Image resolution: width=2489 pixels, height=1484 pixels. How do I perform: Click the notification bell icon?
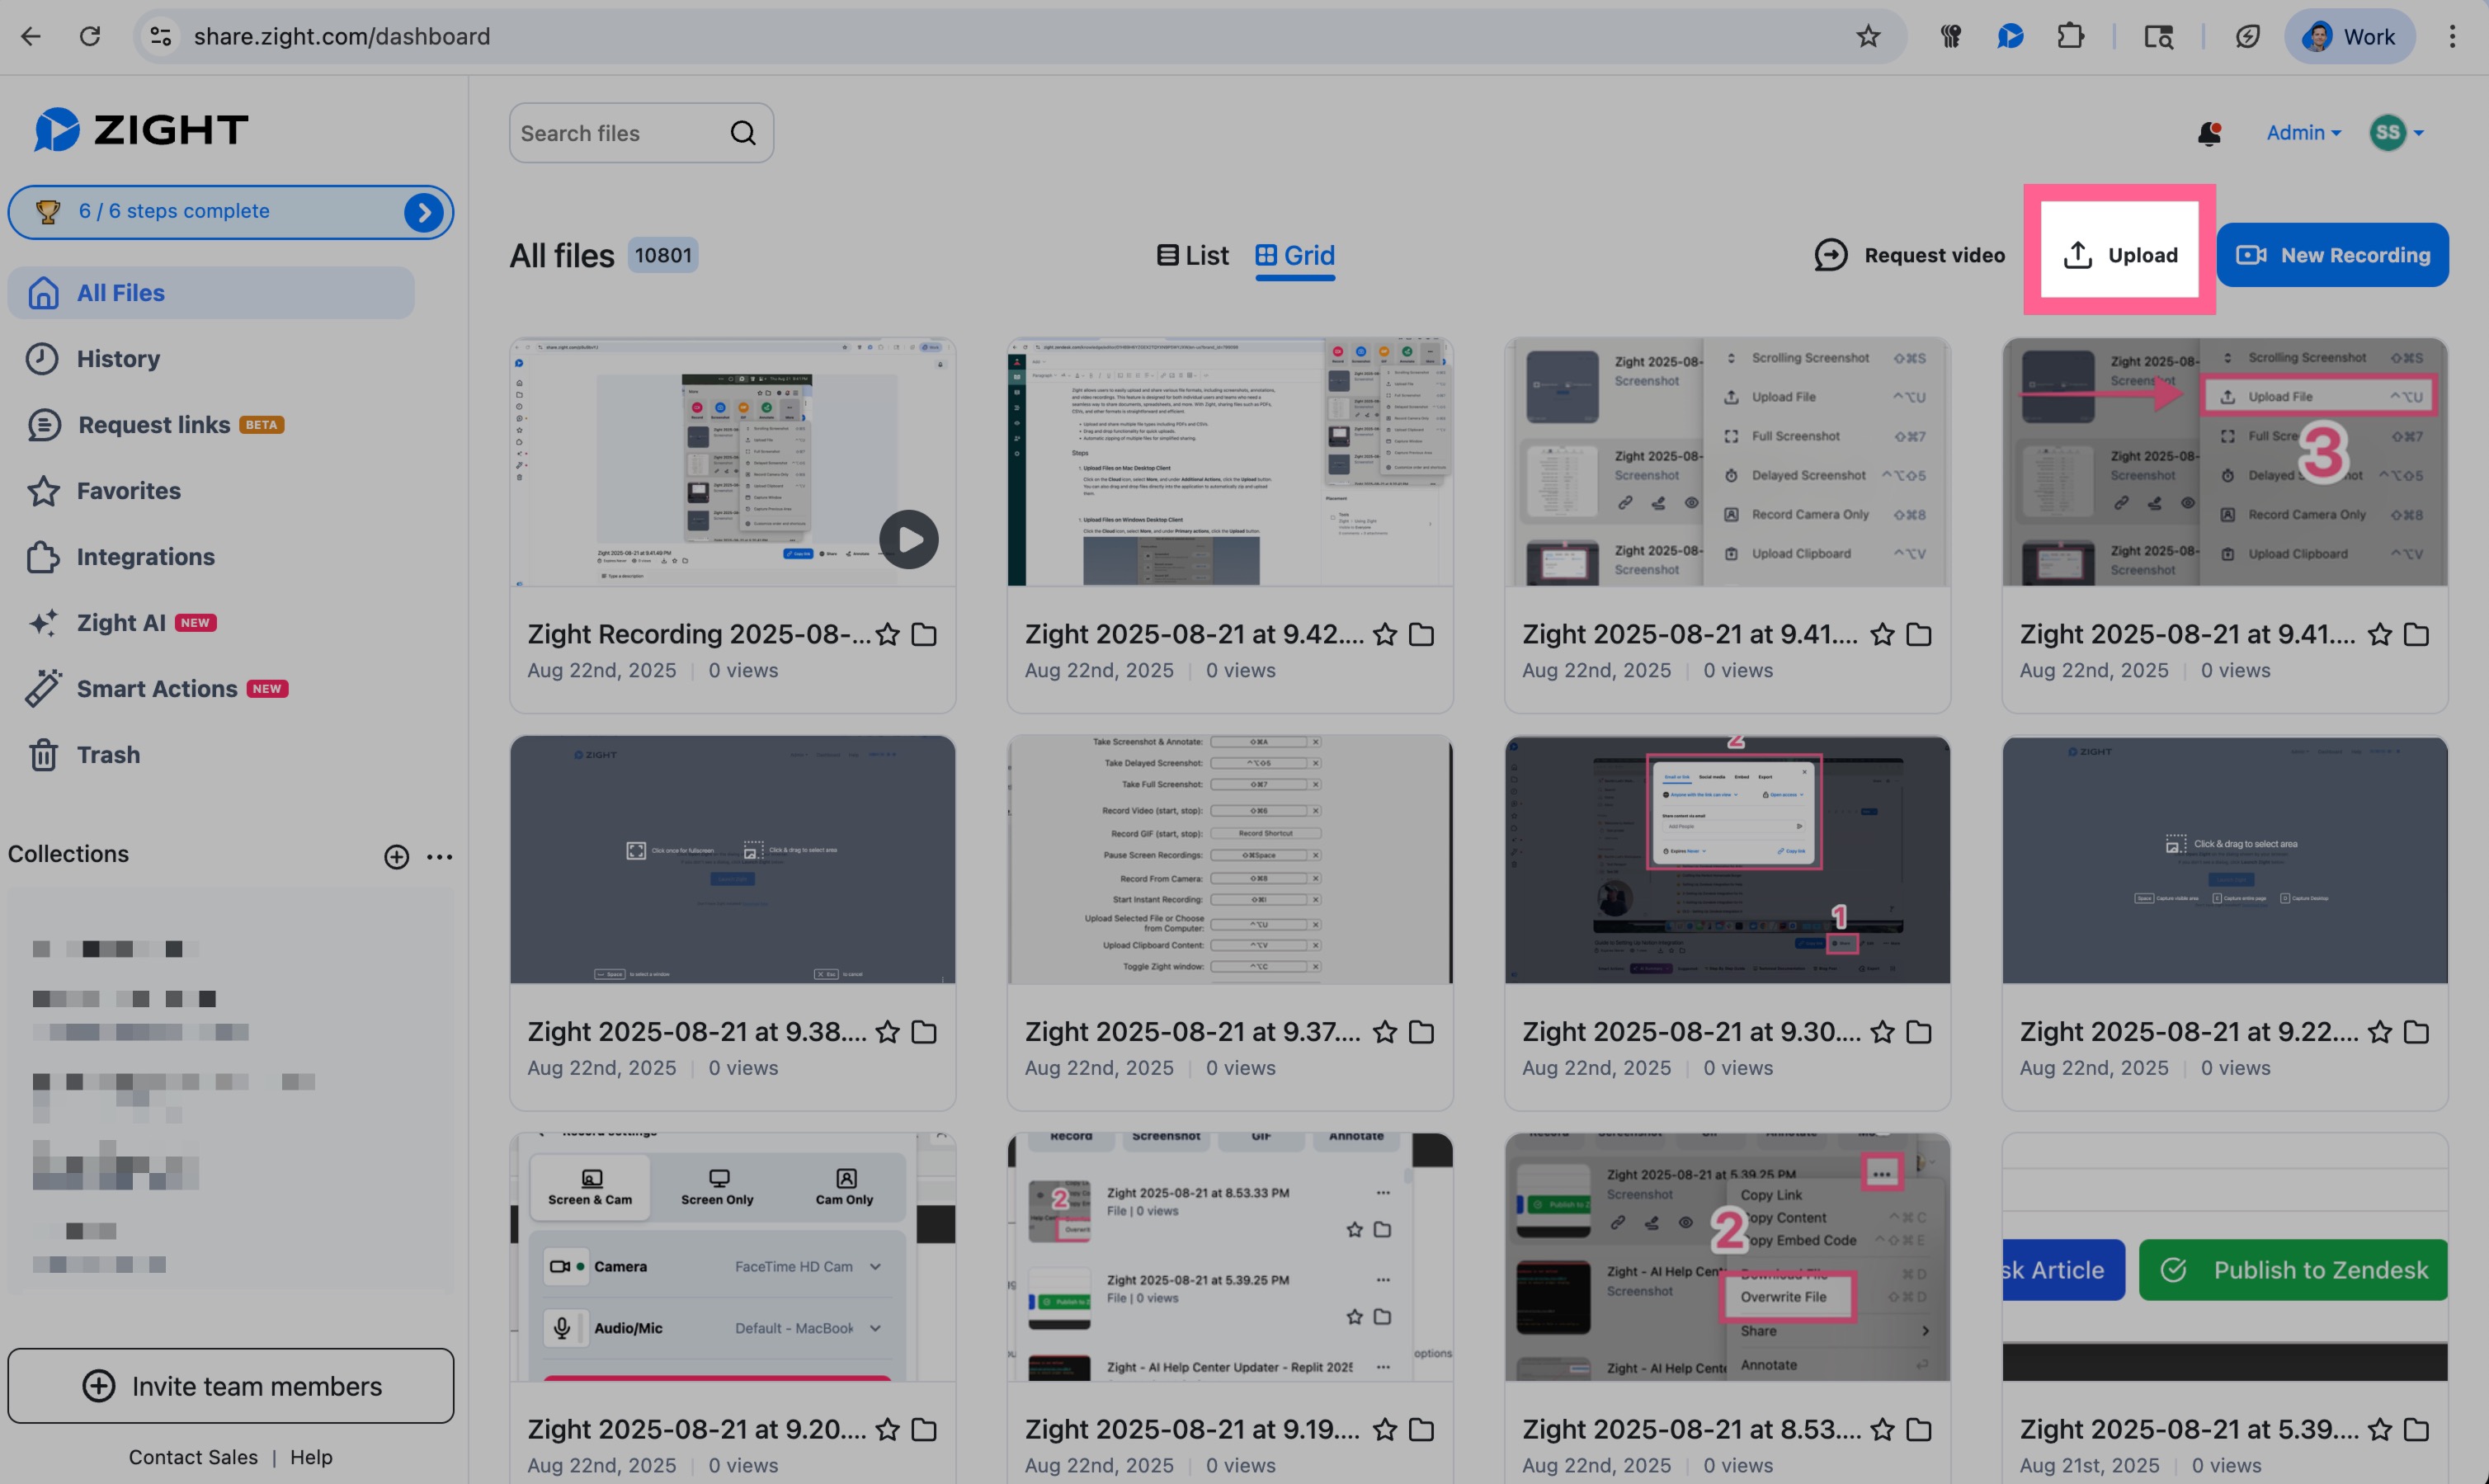point(2209,133)
